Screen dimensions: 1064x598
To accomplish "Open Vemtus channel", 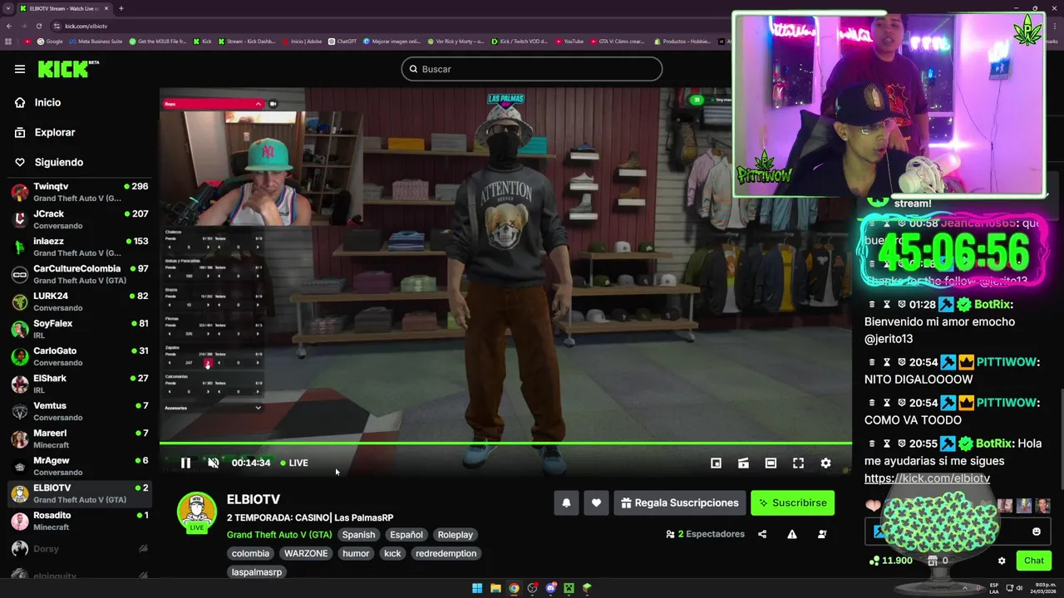I will coord(80,411).
